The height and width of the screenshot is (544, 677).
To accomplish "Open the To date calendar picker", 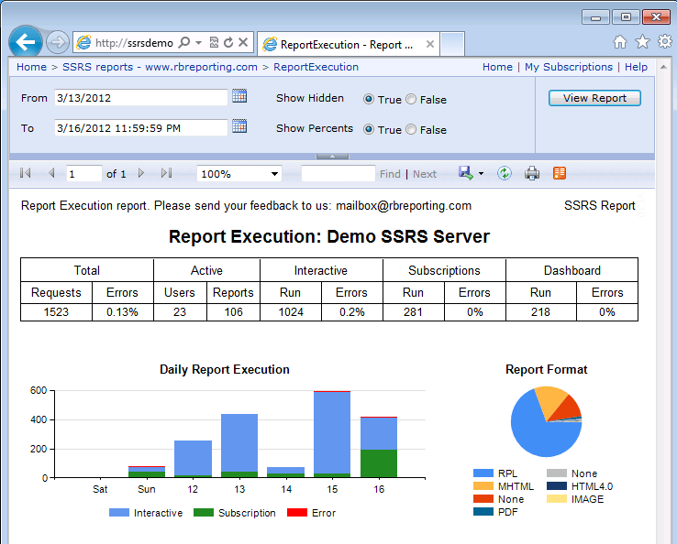I will [x=239, y=125].
